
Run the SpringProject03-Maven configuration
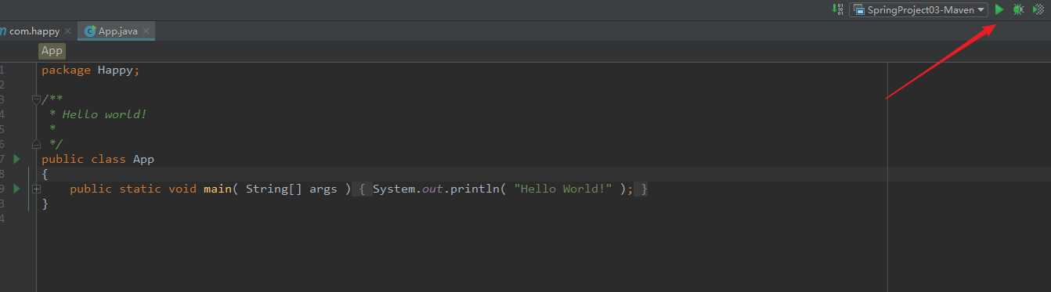999,9
